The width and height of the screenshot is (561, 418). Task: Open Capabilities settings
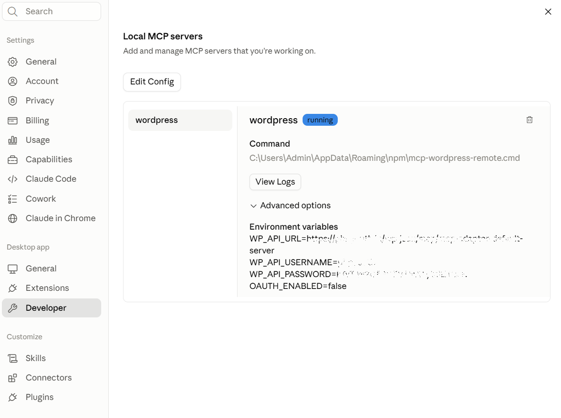(x=51, y=160)
